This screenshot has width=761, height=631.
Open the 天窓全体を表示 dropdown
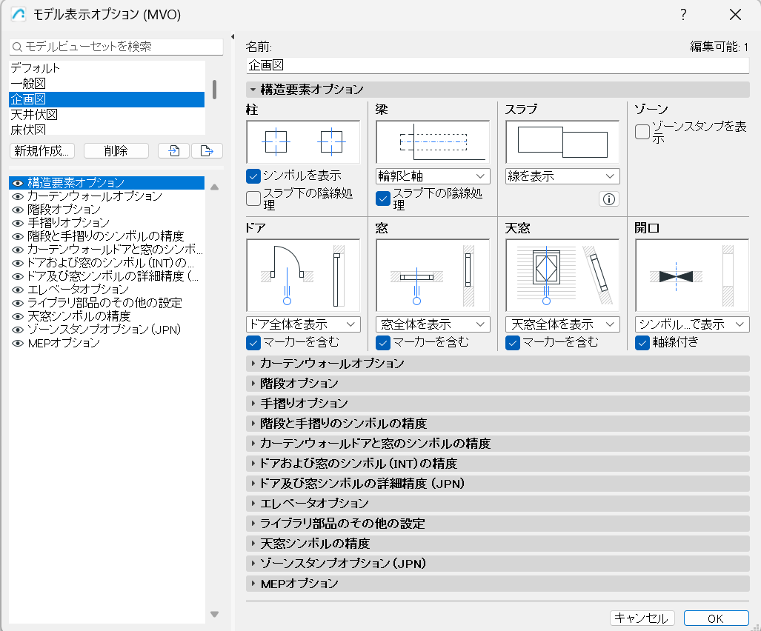(561, 324)
